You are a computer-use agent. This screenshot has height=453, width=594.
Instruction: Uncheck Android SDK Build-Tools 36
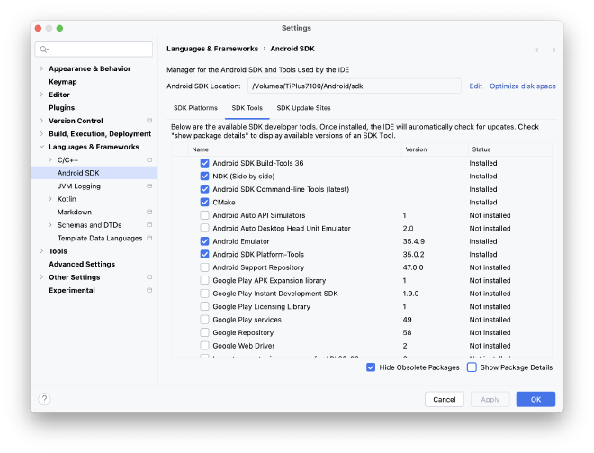[x=204, y=163]
